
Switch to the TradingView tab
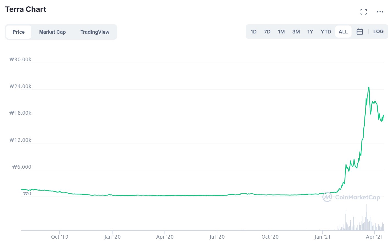pos(95,32)
